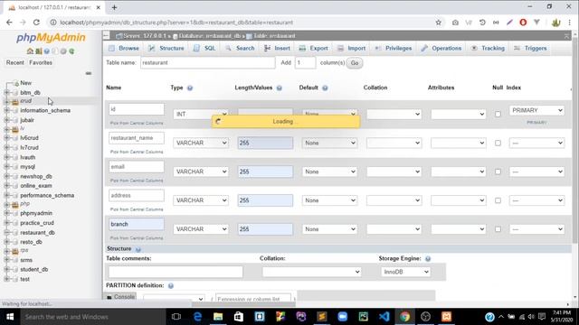Pick from Central Columns for email
The height and width of the screenshot is (325, 579).
pos(137,181)
